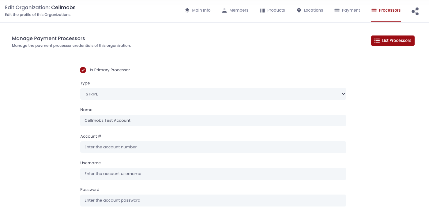Open the Main Info tab
Image resolution: width=429 pixels, height=212 pixels.
click(x=198, y=10)
